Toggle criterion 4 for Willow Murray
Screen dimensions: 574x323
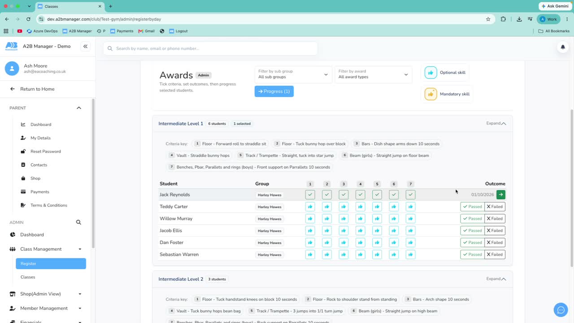pyautogui.click(x=360, y=219)
